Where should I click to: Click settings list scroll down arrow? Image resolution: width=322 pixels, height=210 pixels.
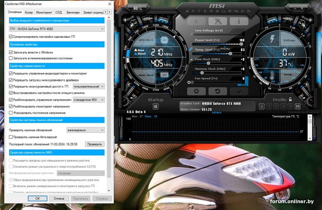click(x=109, y=191)
